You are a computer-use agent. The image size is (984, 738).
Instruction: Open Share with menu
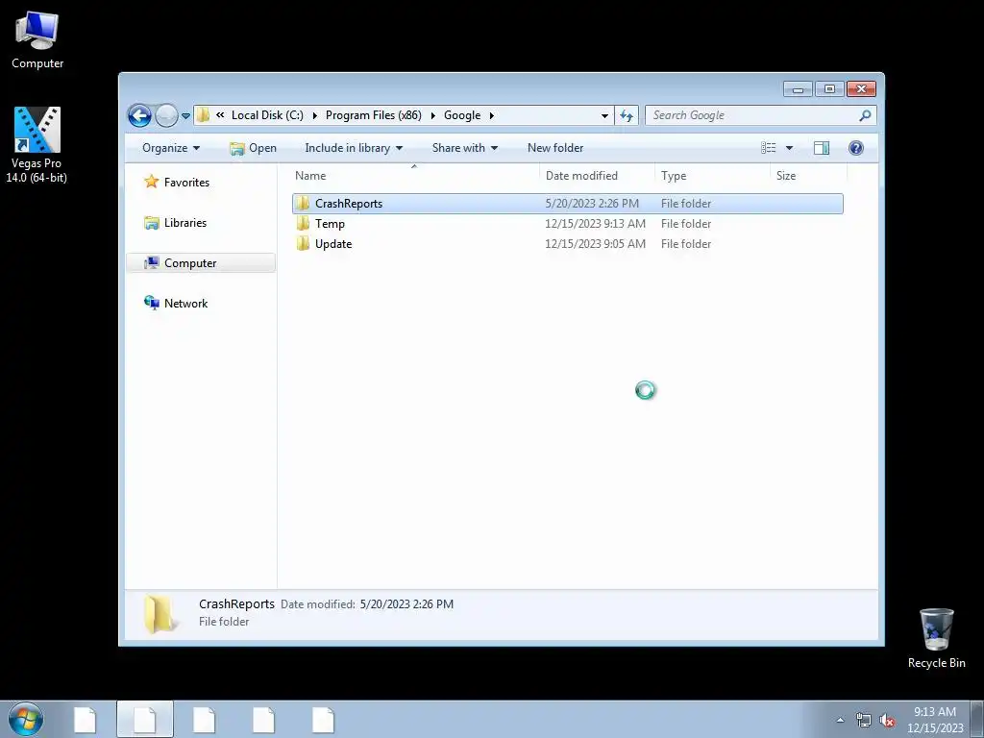coord(464,148)
